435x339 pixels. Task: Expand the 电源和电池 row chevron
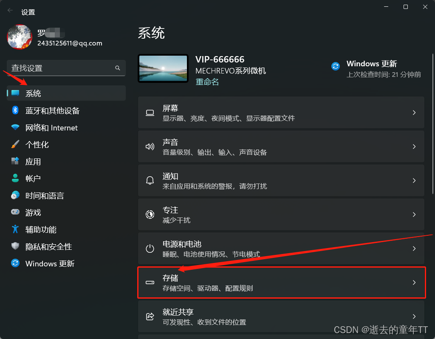(414, 249)
